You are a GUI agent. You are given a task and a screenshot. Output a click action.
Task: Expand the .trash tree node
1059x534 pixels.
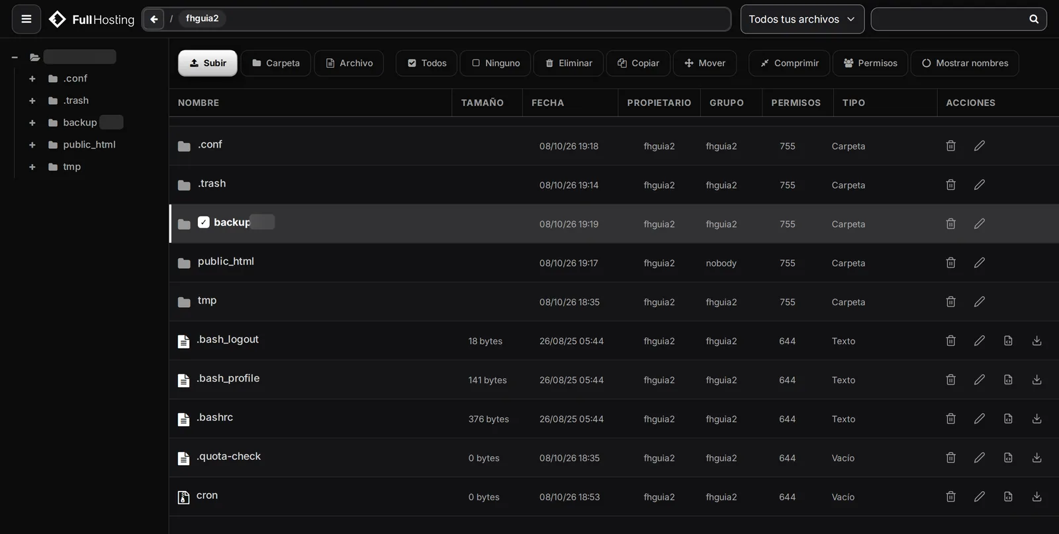[32, 101]
